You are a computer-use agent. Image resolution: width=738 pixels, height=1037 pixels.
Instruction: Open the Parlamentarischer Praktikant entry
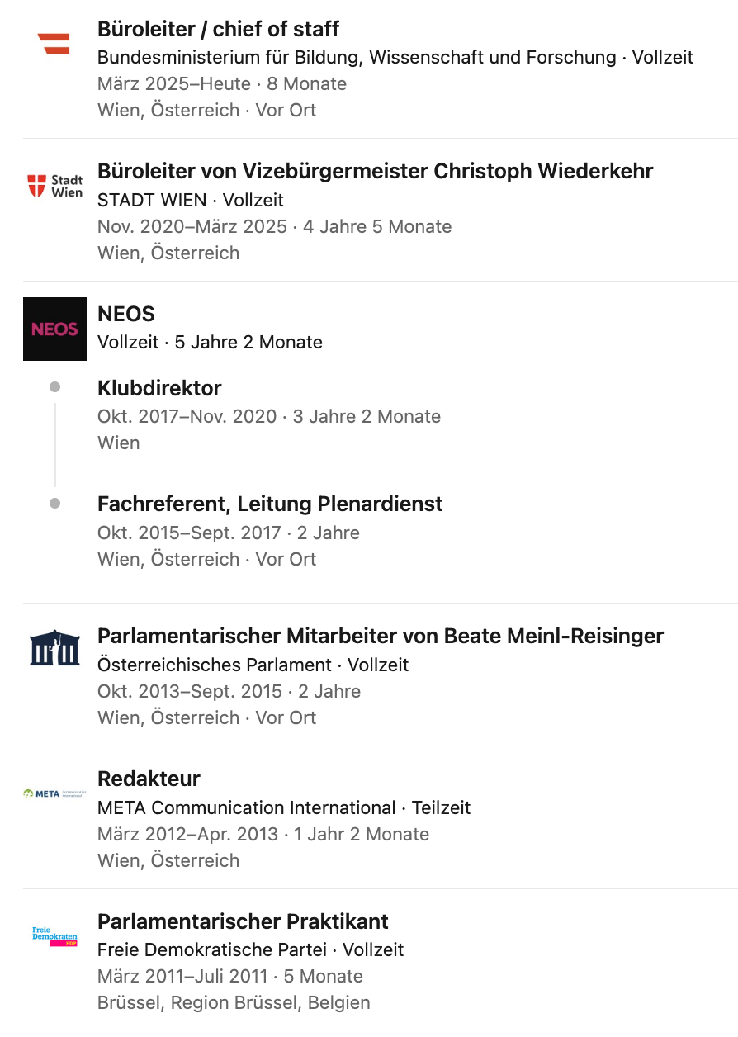[243, 921]
